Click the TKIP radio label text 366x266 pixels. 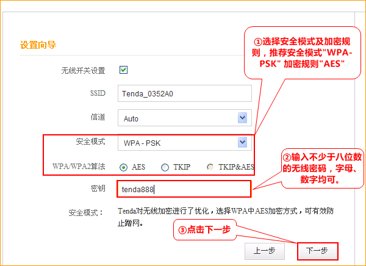coord(182,167)
